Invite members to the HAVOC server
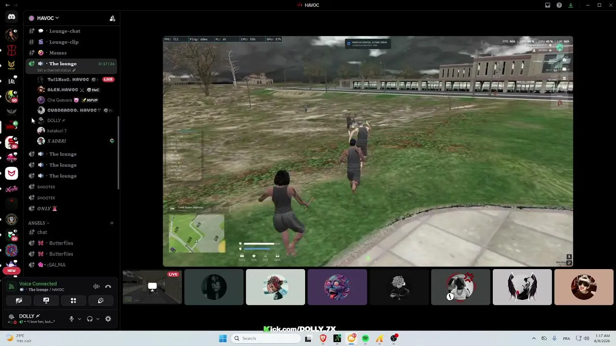 click(x=112, y=18)
